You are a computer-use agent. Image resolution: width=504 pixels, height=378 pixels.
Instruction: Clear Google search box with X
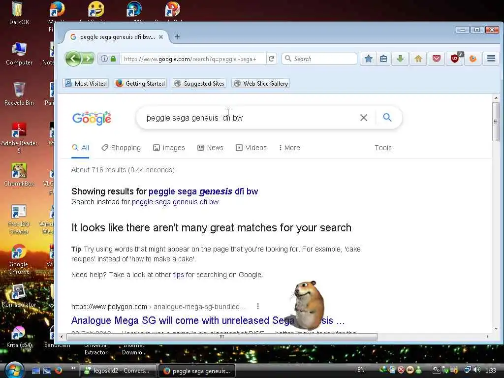point(364,118)
